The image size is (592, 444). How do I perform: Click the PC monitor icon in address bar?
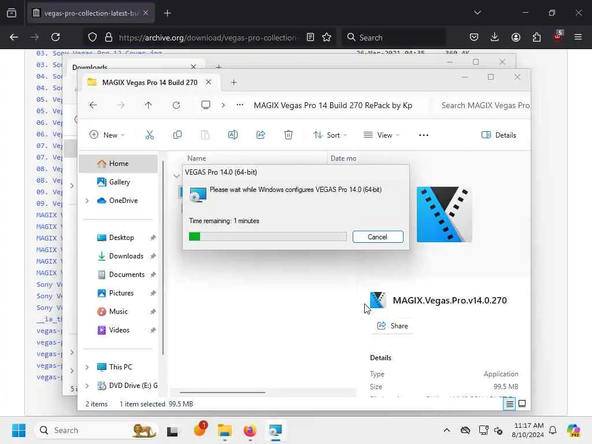206,105
